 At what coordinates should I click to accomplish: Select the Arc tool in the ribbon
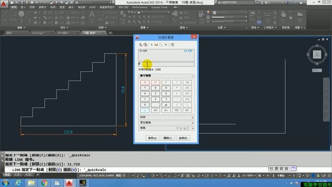point(29,14)
